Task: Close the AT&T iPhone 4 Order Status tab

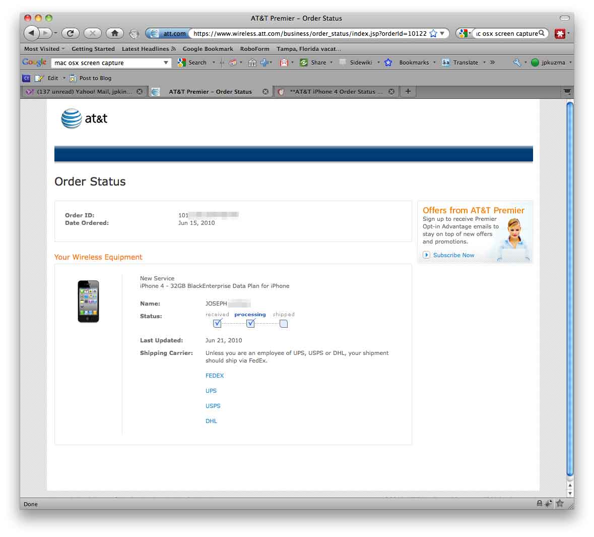Action: 391,92
